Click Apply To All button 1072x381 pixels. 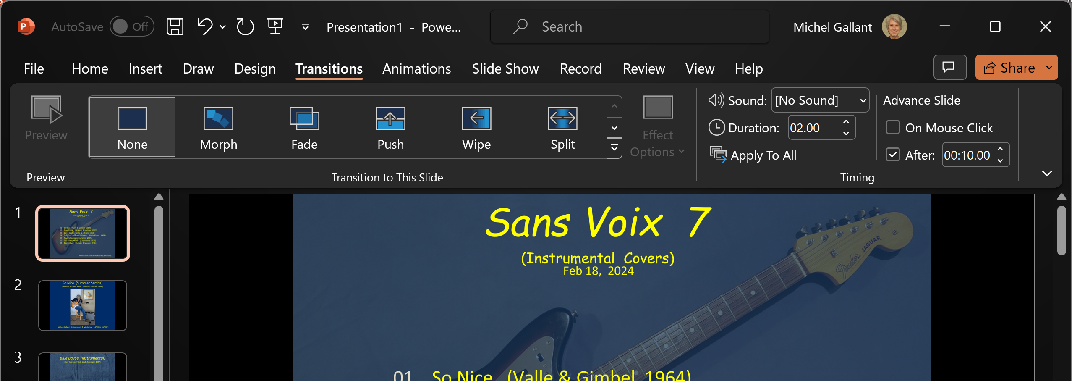[753, 155]
